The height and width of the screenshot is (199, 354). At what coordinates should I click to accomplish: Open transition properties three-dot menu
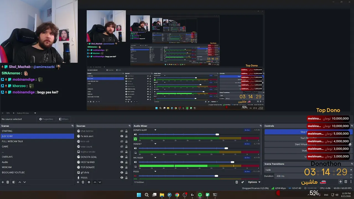click(351, 182)
